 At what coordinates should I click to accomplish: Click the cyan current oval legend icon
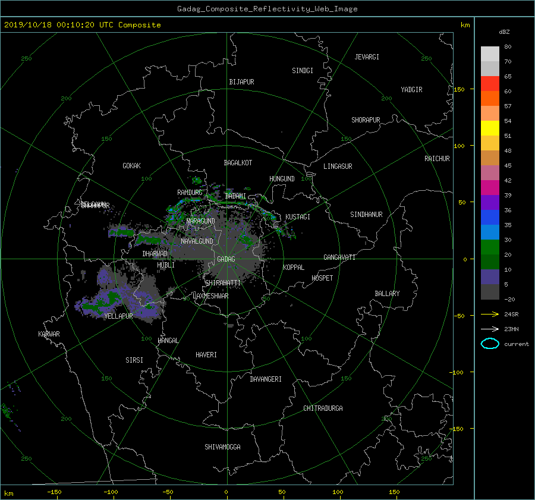point(490,344)
